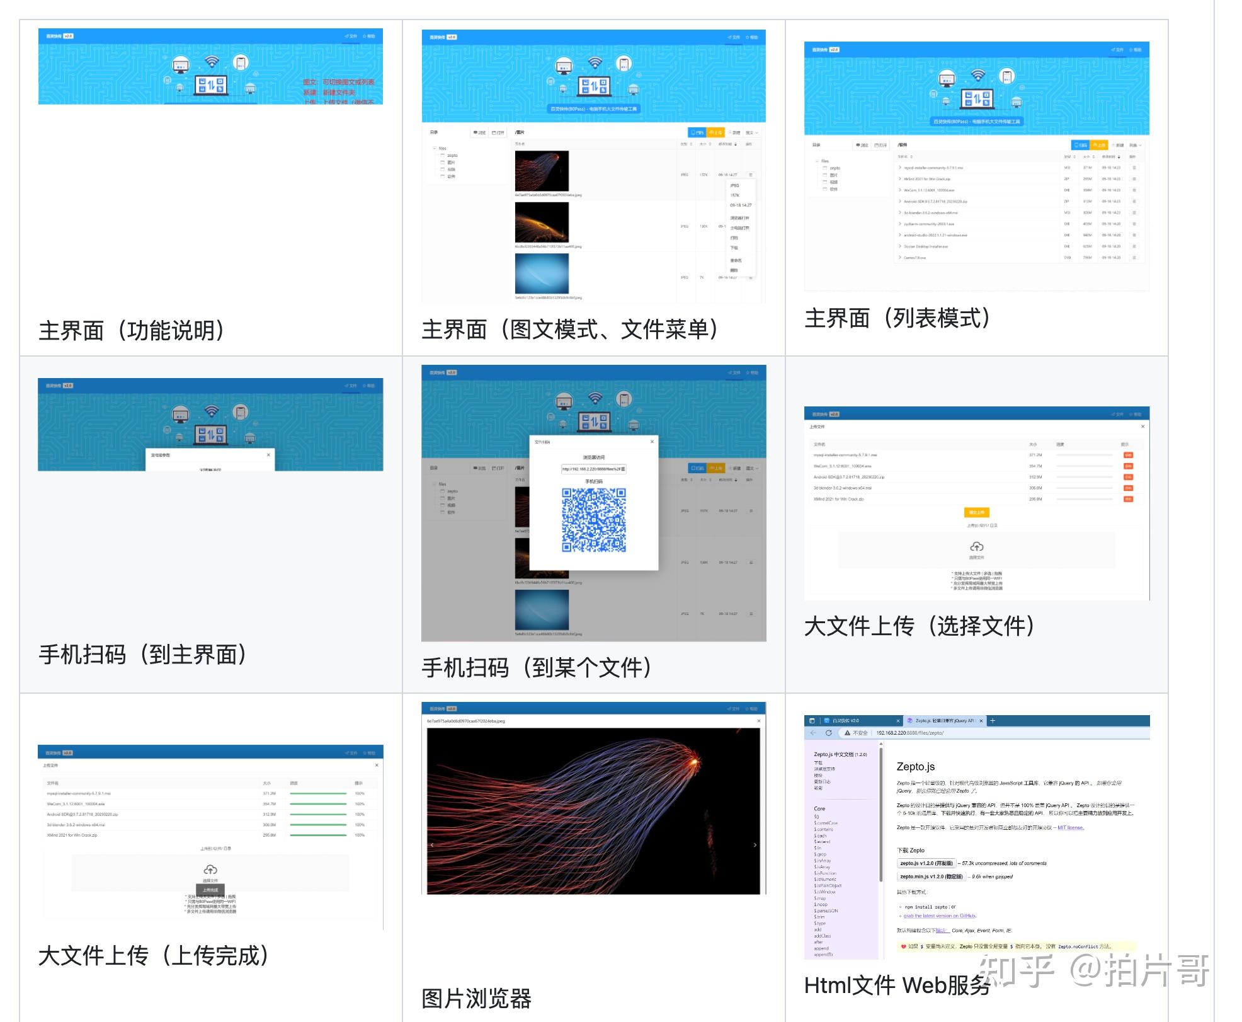Image resolution: width=1242 pixels, height=1022 pixels.
Task: Open the 主界面（列表模式） screenshot image
Action: pyautogui.click(x=977, y=166)
